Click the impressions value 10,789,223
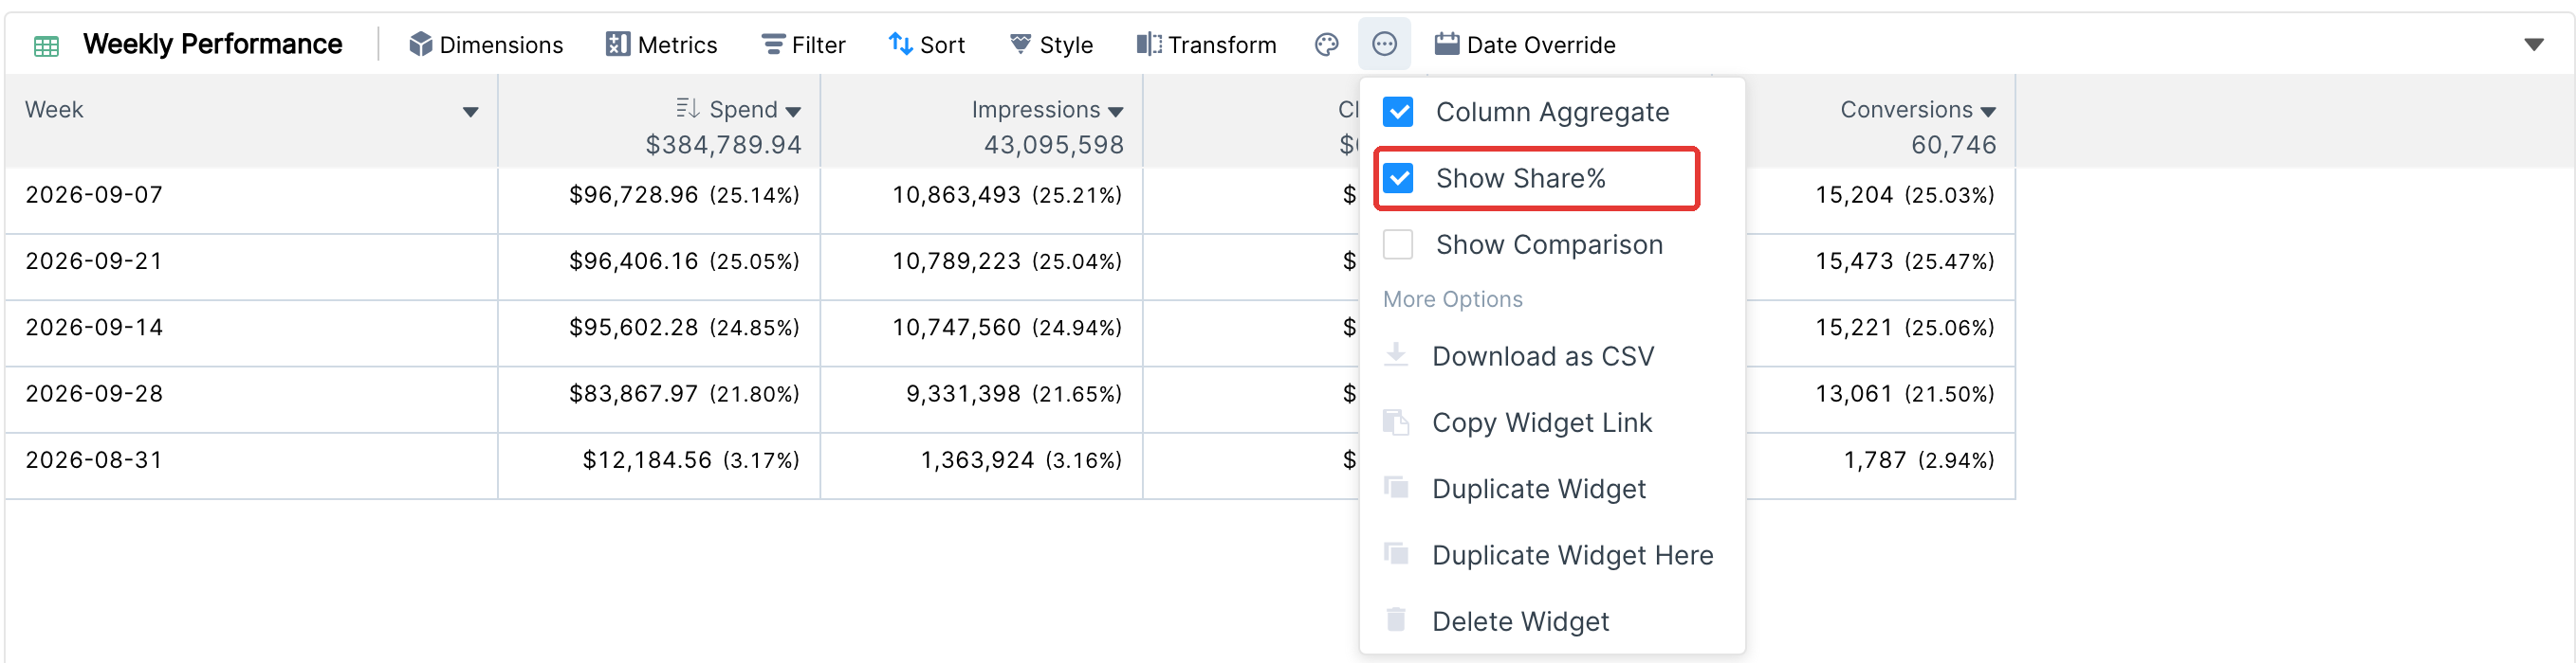The image size is (2576, 663). pyautogui.click(x=956, y=260)
